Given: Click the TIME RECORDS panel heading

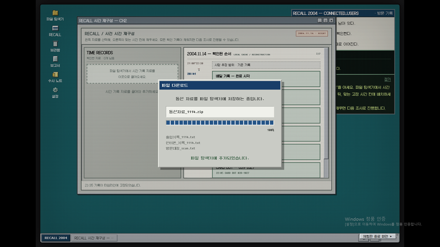Looking at the screenshot, I should (x=99, y=53).
